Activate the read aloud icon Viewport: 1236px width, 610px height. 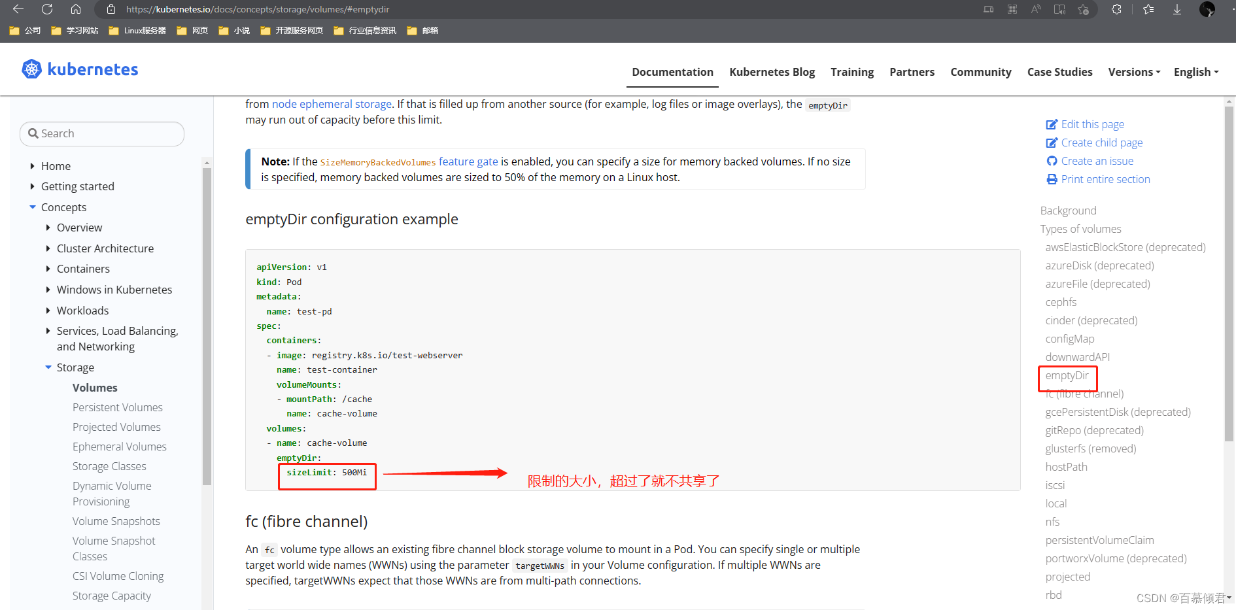(1036, 9)
